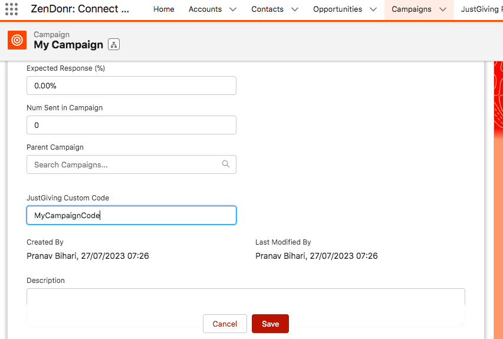Click the Parent Campaign search magnifier

coord(226,164)
